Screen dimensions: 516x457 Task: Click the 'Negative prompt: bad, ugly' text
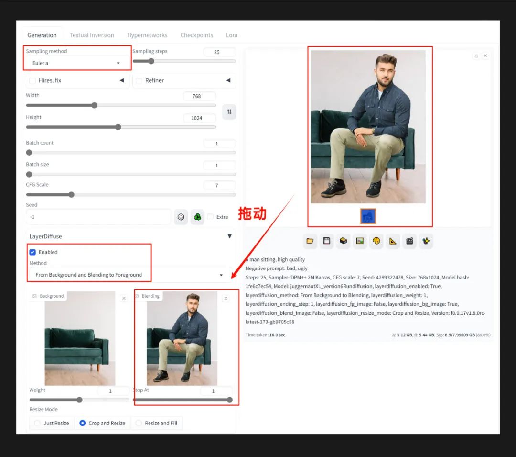coord(277,268)
